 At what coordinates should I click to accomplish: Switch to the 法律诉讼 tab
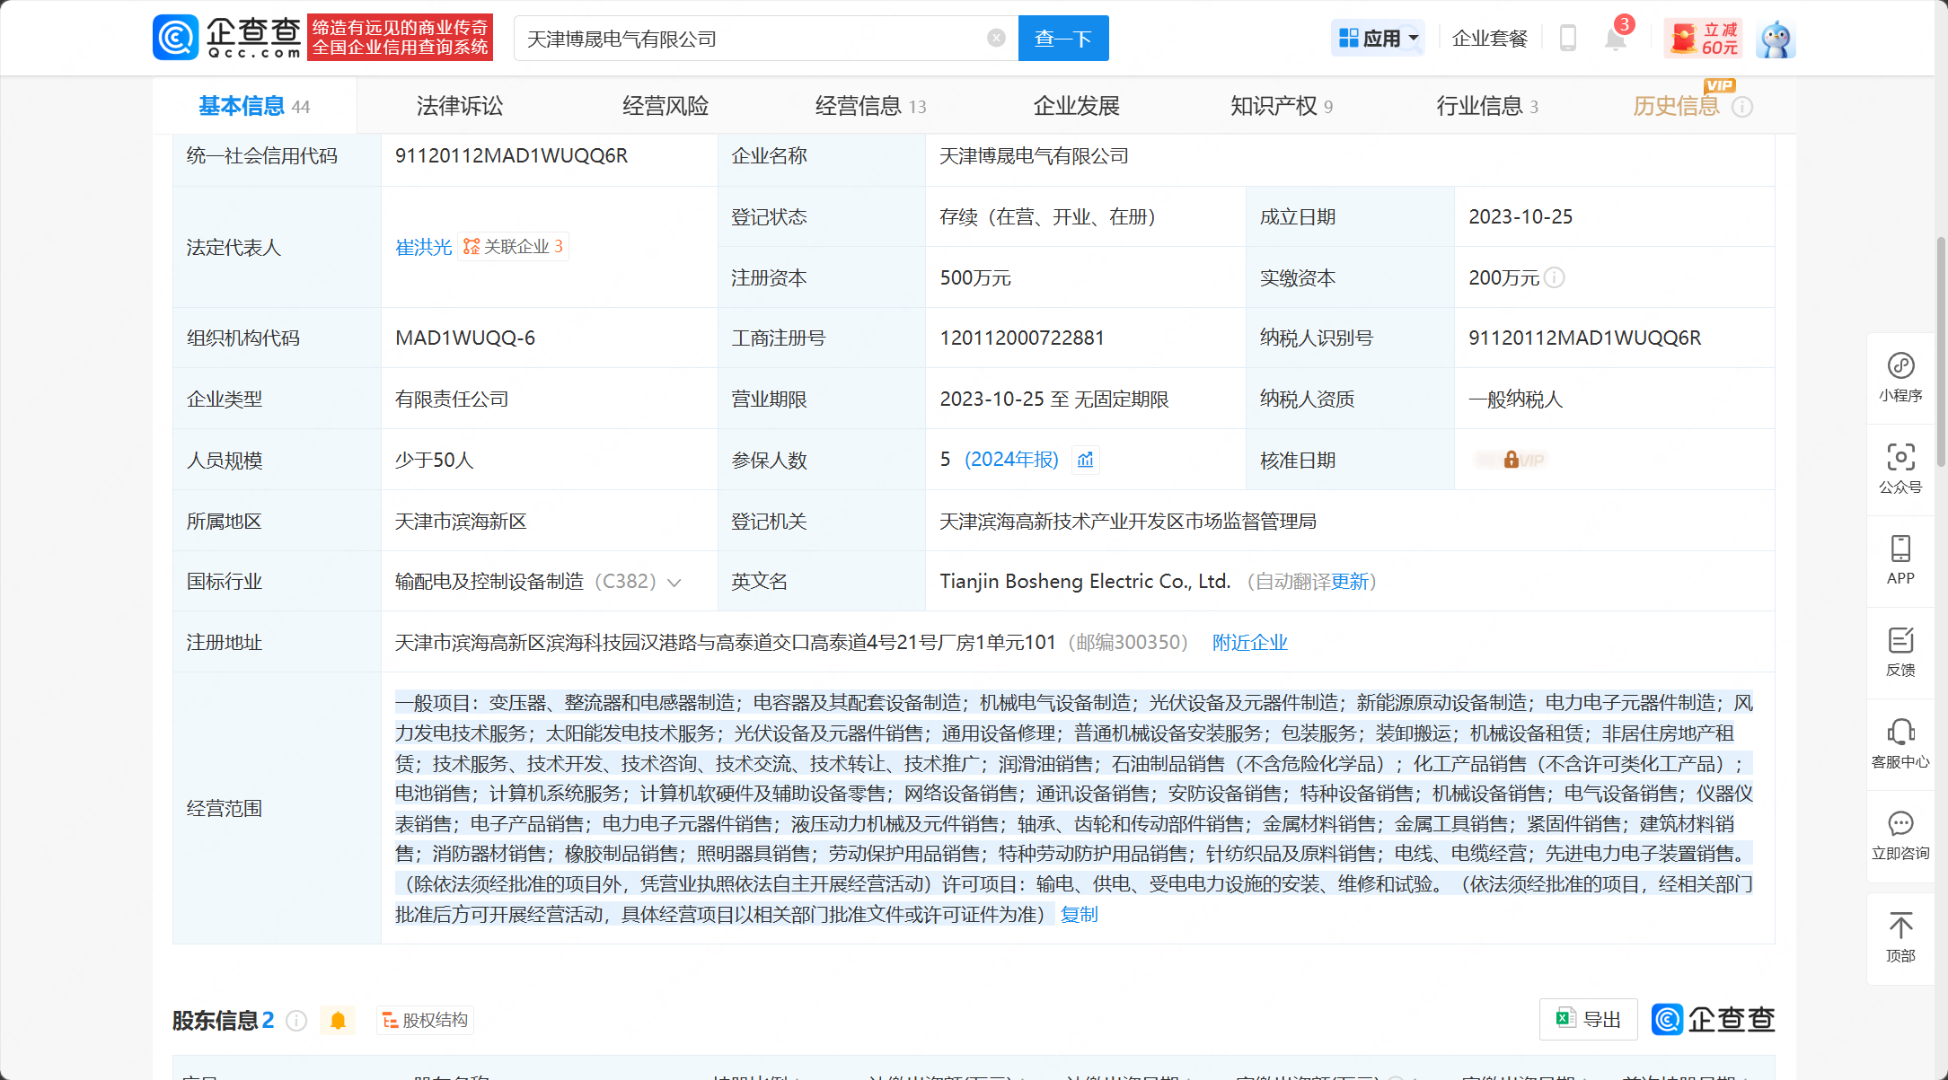[x=459, y=106]
